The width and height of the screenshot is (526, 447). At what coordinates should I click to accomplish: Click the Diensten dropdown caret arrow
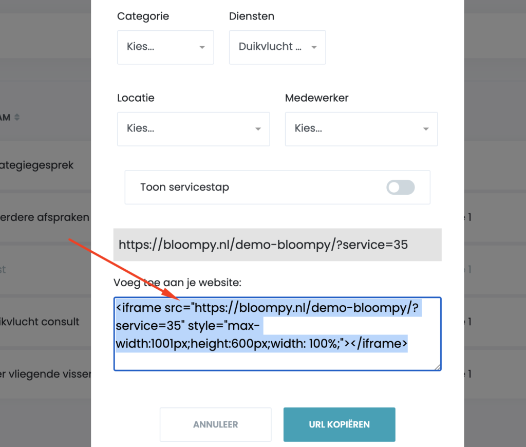(x=314, y=47)
